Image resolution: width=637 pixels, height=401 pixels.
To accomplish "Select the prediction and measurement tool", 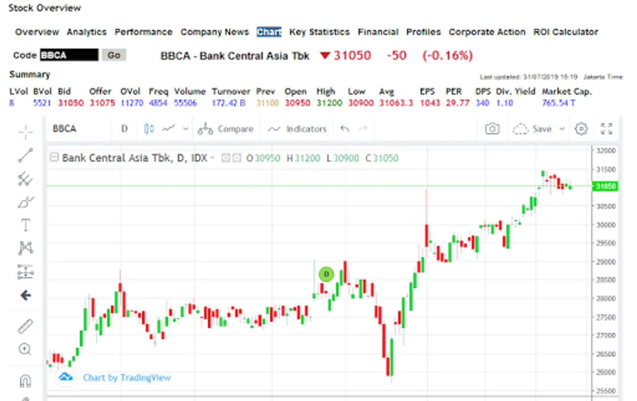I will click(x=25, y=272).
